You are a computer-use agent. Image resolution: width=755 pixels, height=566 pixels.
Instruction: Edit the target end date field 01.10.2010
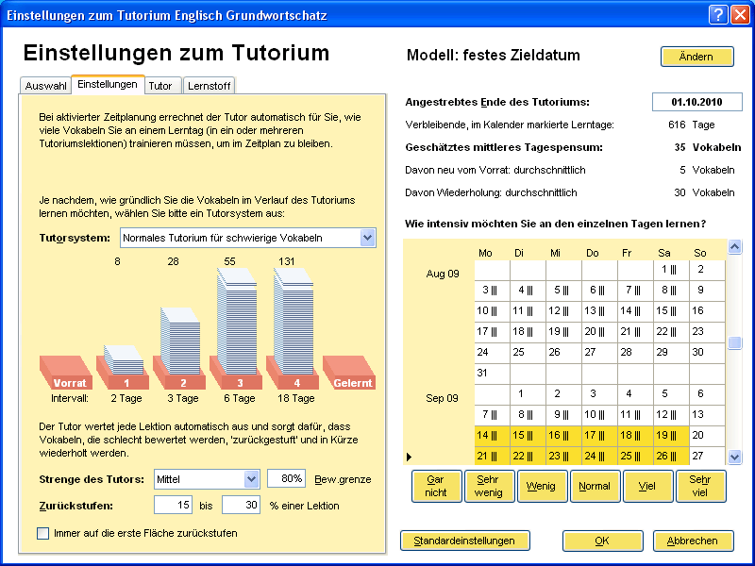[696, 102]
